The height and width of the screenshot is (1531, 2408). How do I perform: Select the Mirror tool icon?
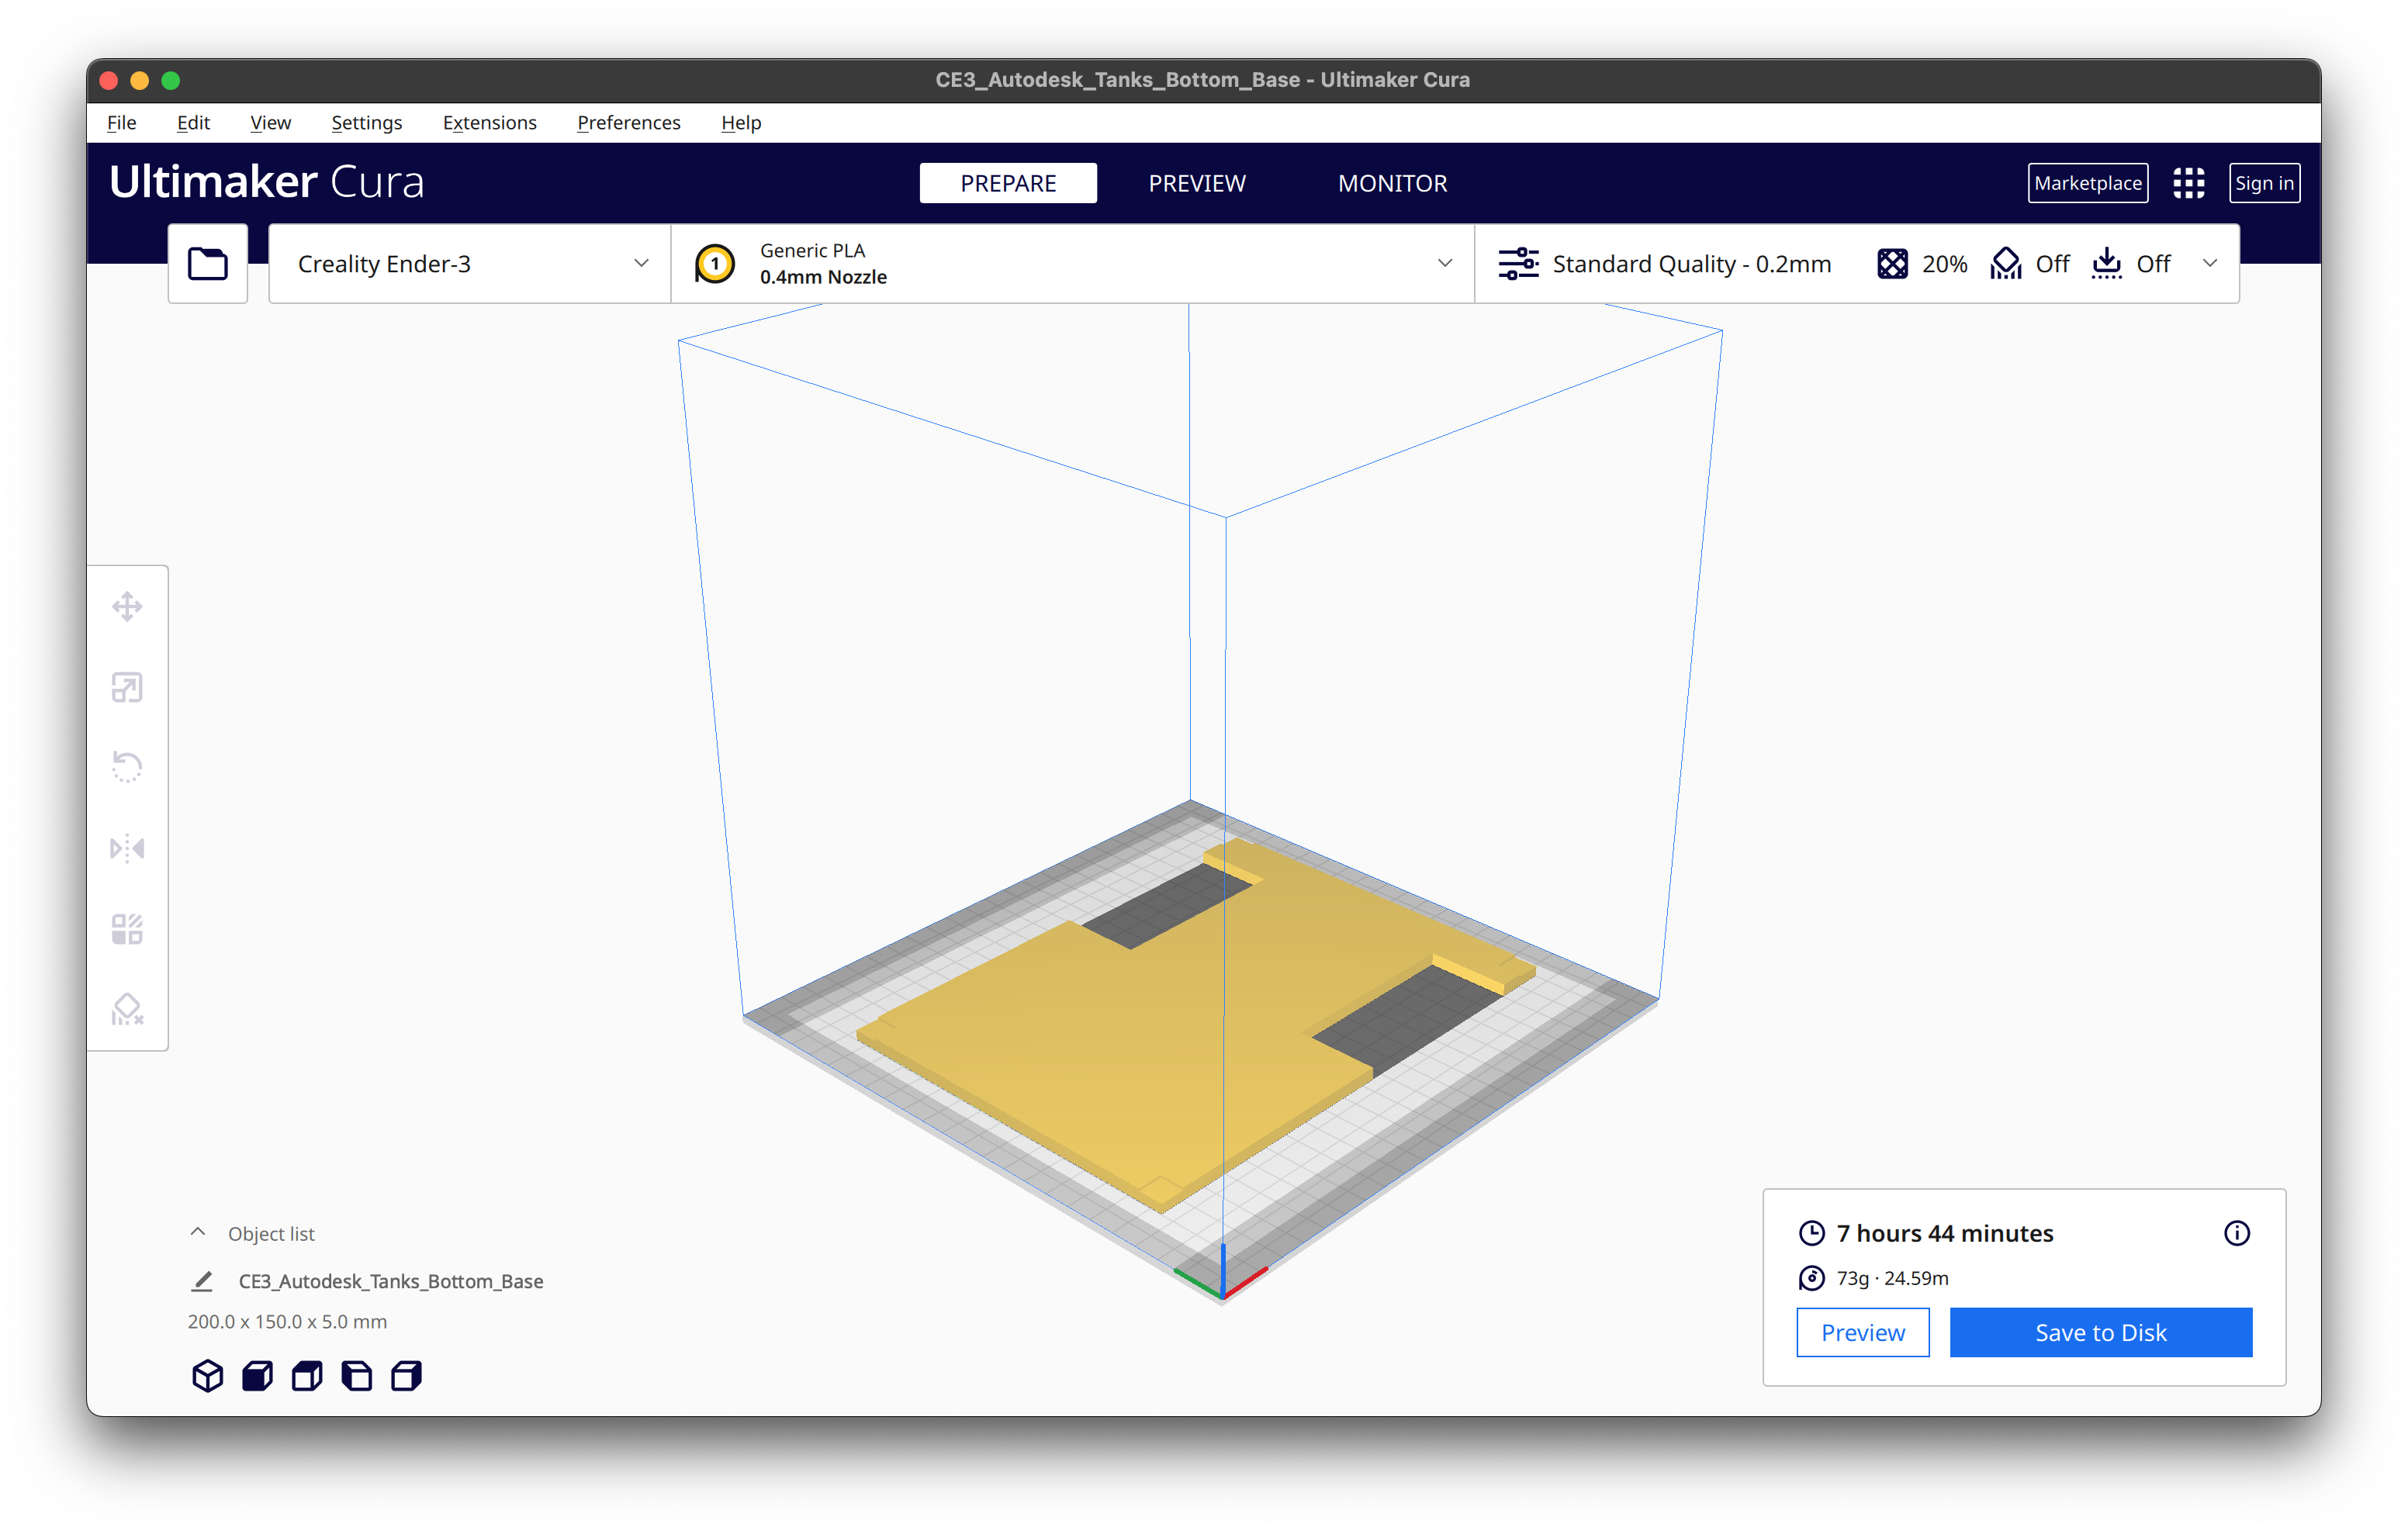point(127,848)
